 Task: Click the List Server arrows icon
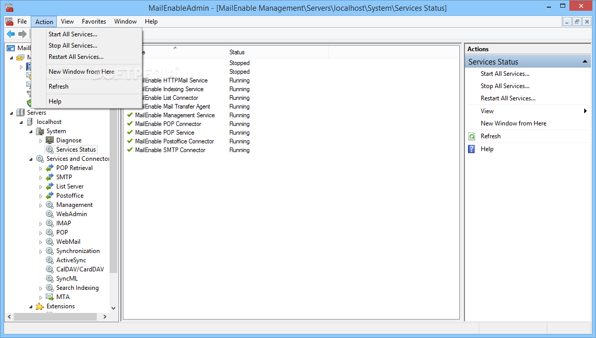tap(50, 186)
